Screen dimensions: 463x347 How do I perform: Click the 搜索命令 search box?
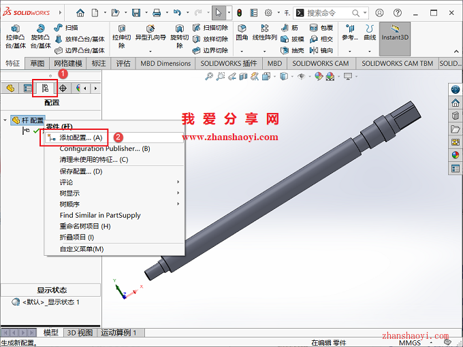pos(336,12)
